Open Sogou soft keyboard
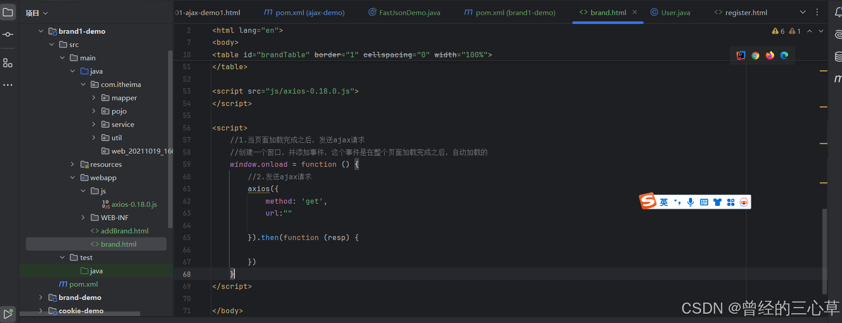 tap(704, 202)
